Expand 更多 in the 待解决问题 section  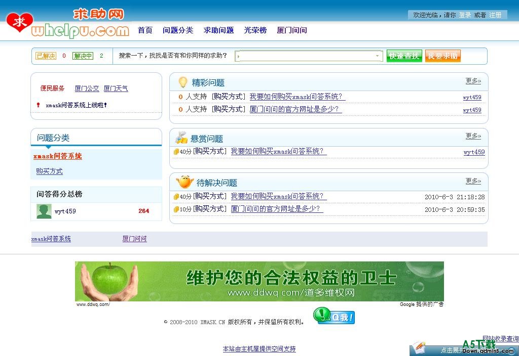pos(473,181)
